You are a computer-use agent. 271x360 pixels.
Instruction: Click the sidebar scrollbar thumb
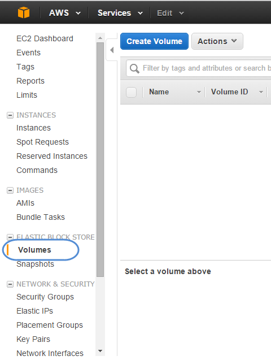(x=100, y=159)
